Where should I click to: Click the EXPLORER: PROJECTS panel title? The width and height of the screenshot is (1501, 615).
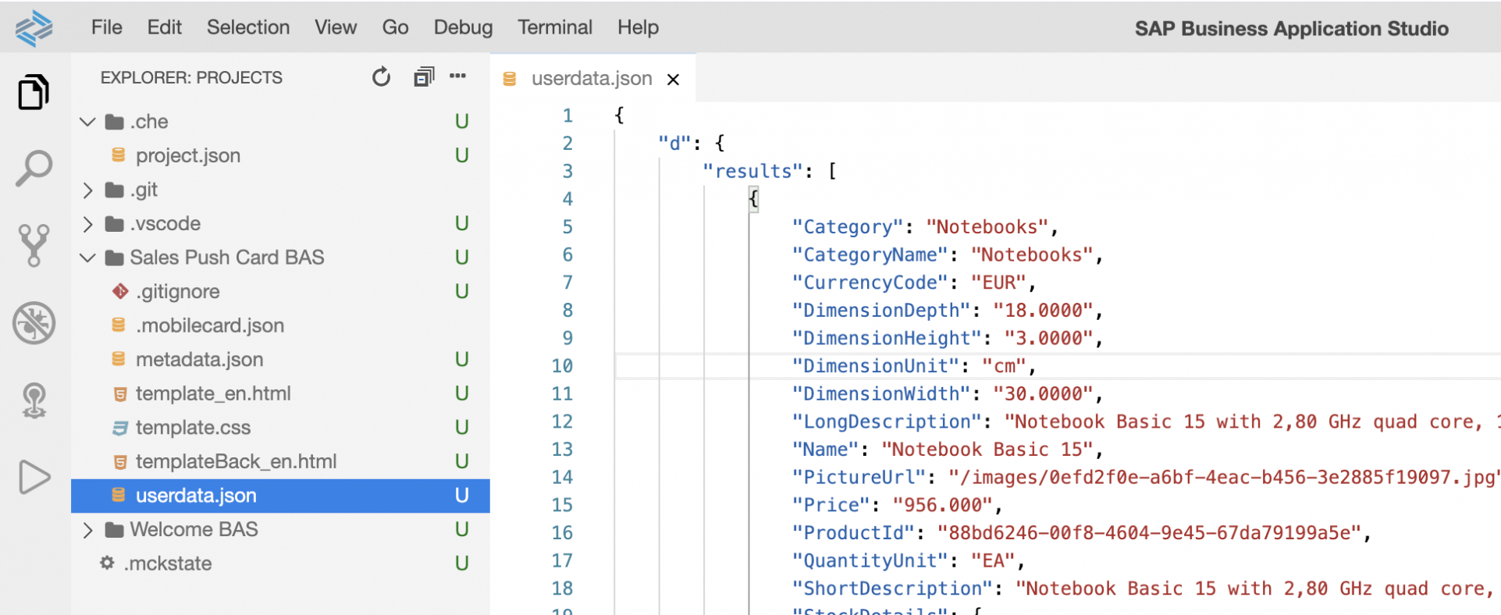click(191, 77)
